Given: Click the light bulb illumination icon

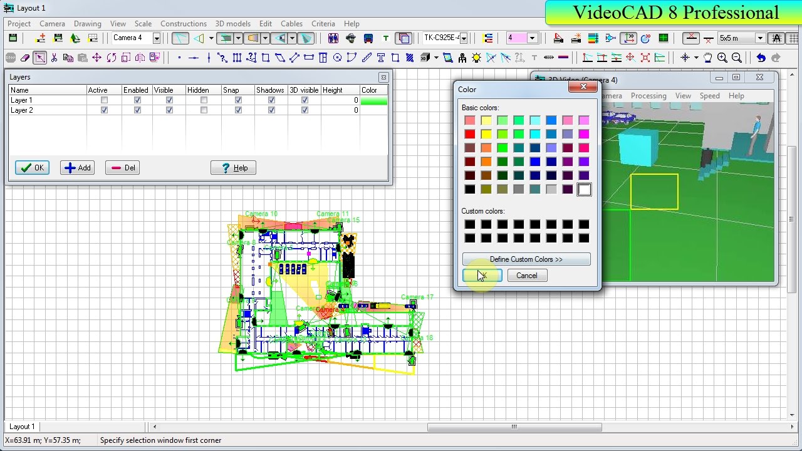Looking at the screenshot, I should click(477, 58).
